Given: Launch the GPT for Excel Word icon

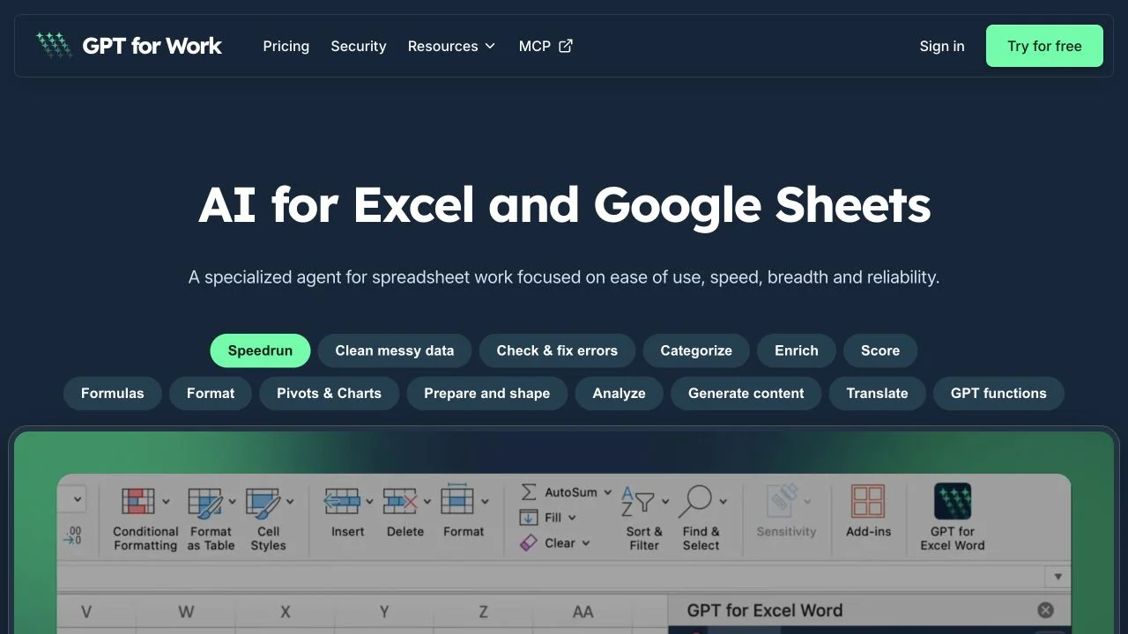Looking at the screenshot, I should pos(953,501).
